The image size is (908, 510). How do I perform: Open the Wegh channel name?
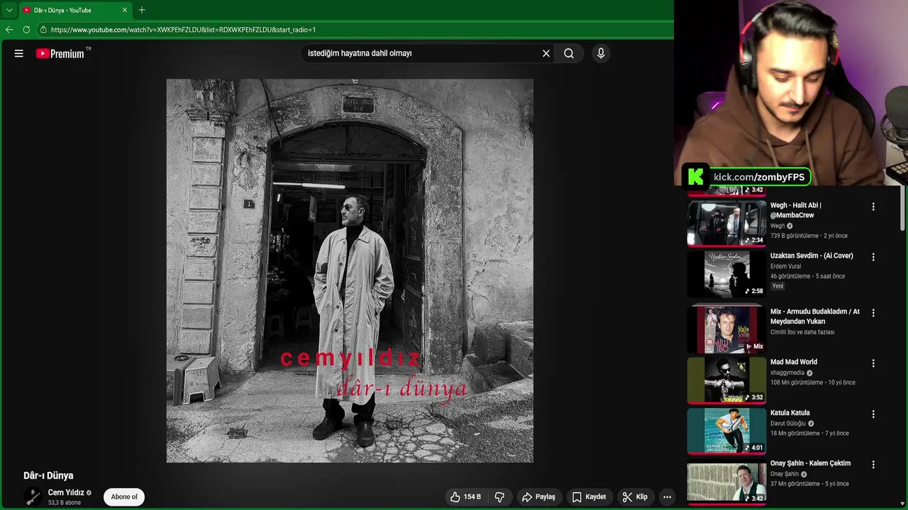coord(777,226)
